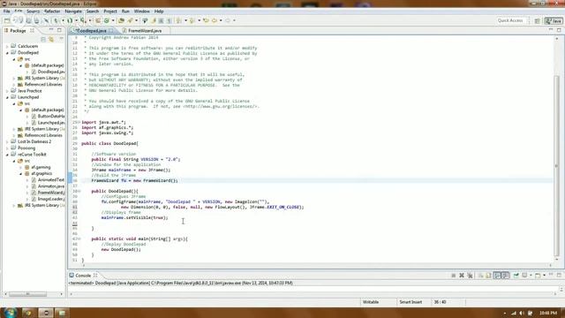Collapse the af.graphics package node
Viewport: 565px width, 318px height.
[20, 173]
